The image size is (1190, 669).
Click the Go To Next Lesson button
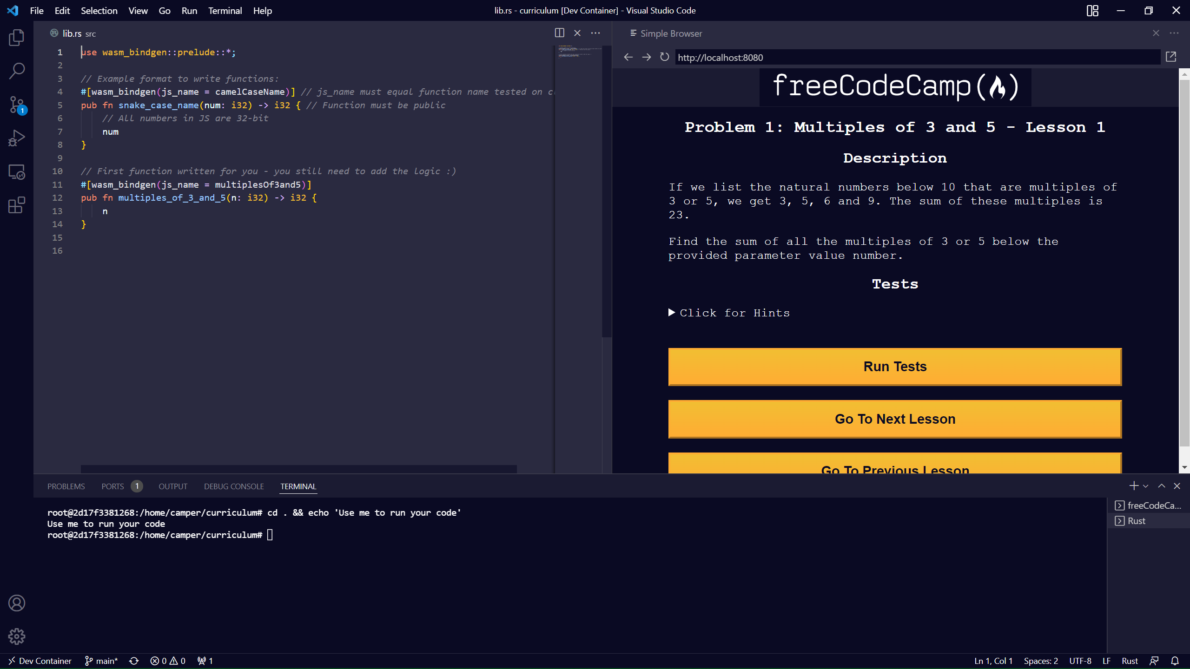[895, 419]
